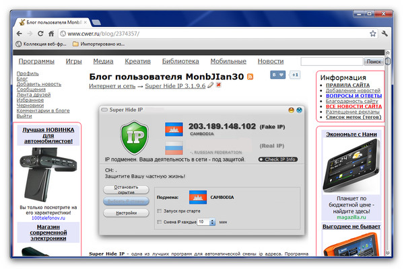Open the 'Библиотека' site menu
Viewport: 404px width, 269px height.
[180, 61]
